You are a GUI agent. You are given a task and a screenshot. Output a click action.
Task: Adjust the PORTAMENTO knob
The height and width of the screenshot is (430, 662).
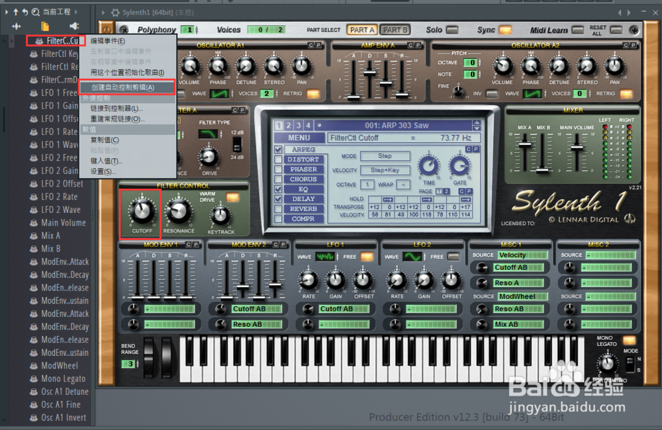coord(607,363)
